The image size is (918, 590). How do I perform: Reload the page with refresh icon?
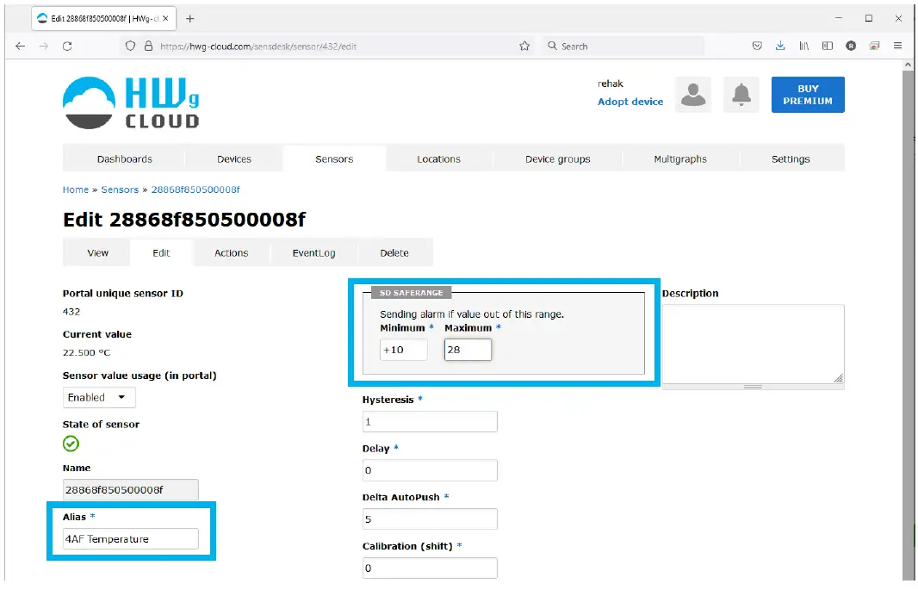pyautogui.click(x=67, y=47)
